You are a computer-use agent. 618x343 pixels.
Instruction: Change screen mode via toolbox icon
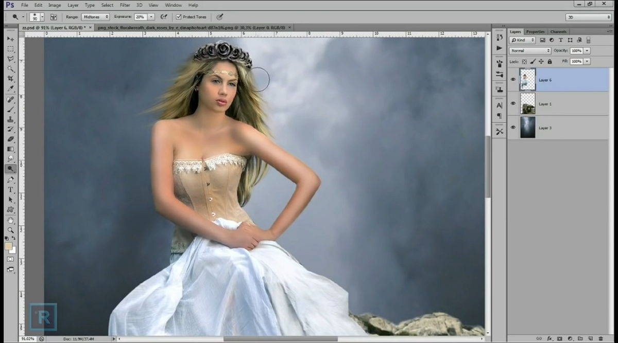tap(10, 269)
